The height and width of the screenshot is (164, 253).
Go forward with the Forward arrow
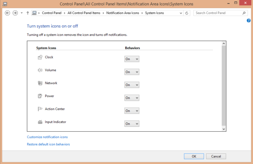coord(15,13)
